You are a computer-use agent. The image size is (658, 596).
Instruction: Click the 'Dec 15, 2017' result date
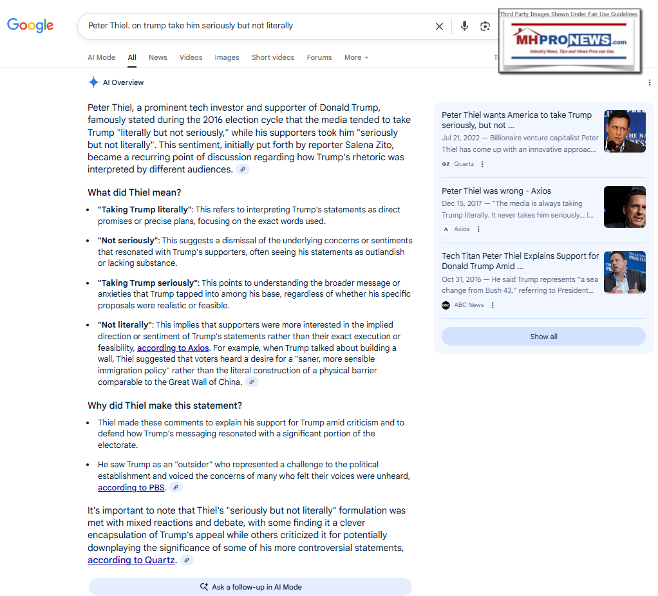[462, 203]
